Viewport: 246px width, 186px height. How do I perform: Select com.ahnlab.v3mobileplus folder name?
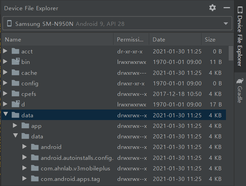pyautogui.click(x=75, y=168)
